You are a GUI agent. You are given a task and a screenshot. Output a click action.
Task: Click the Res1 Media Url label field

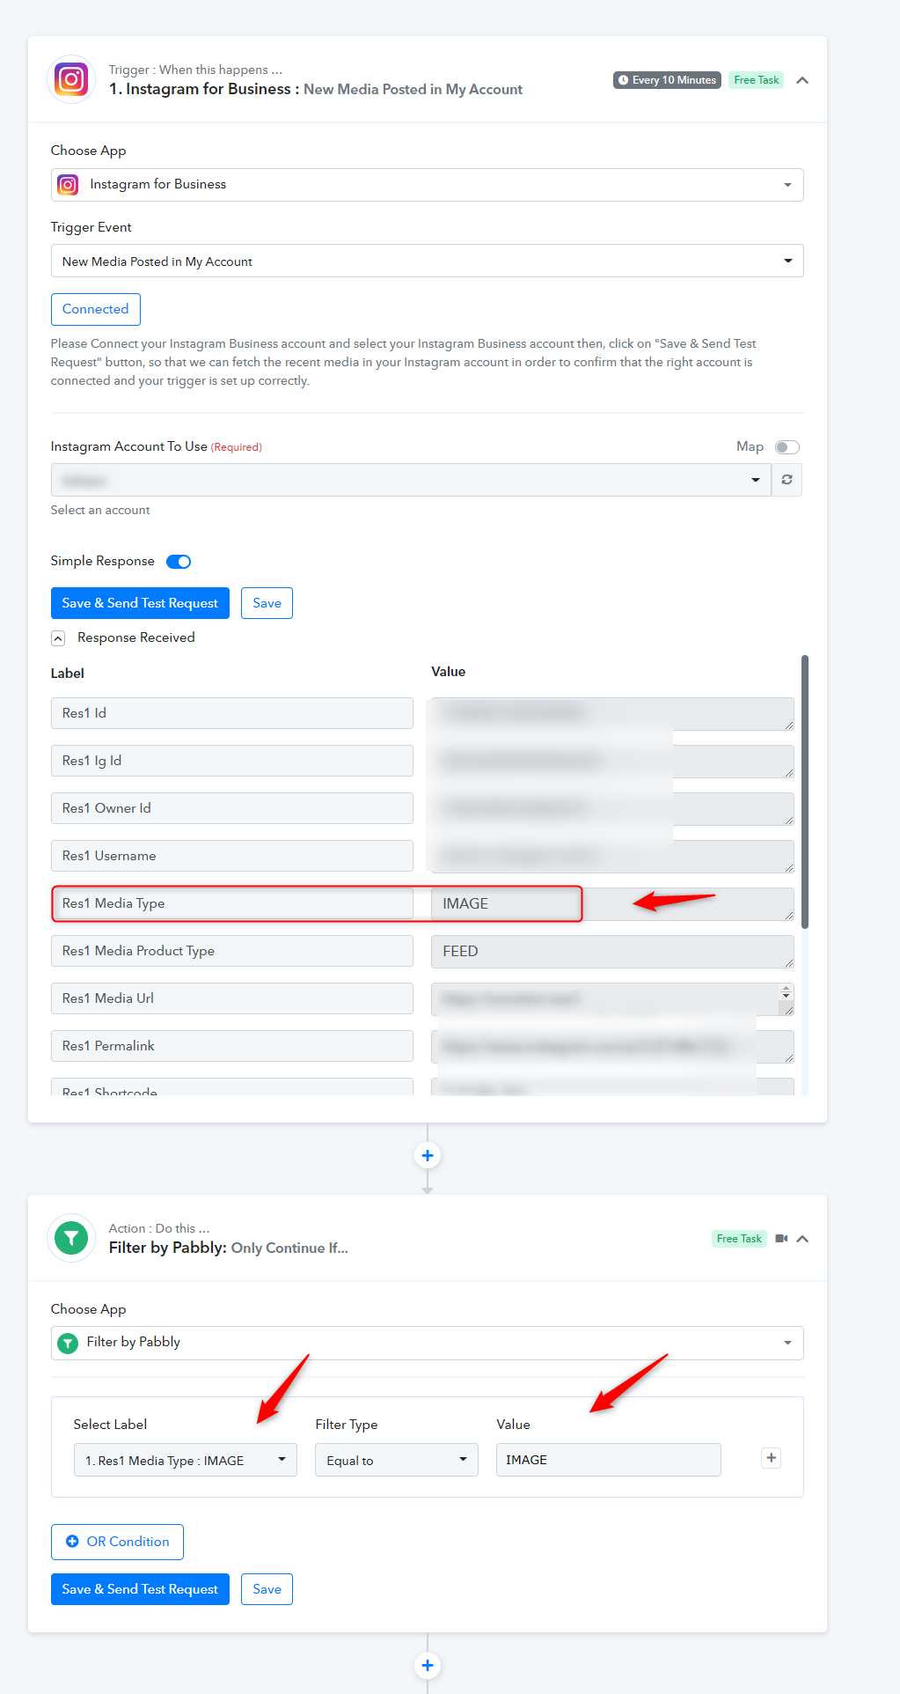232,998
